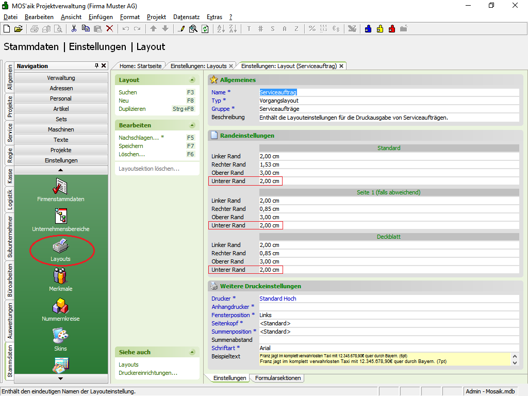
Task: Click the Schriftart field showing Arial
Action: coord(389,348)
